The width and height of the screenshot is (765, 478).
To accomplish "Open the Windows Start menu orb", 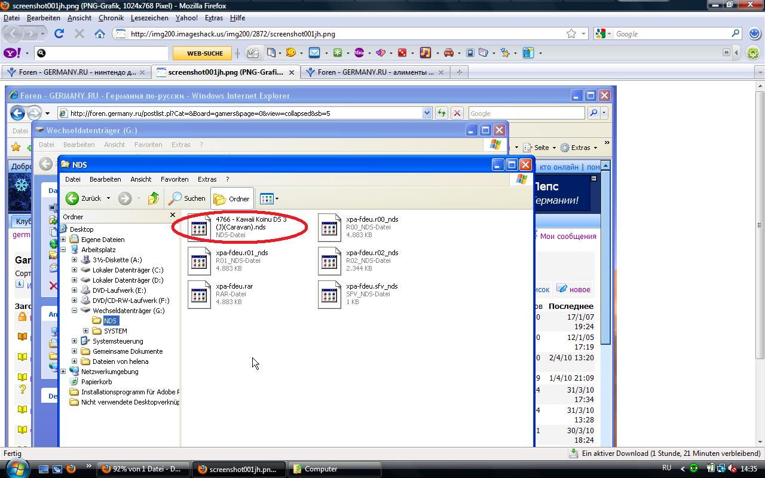I will click(x=14, y=467).
